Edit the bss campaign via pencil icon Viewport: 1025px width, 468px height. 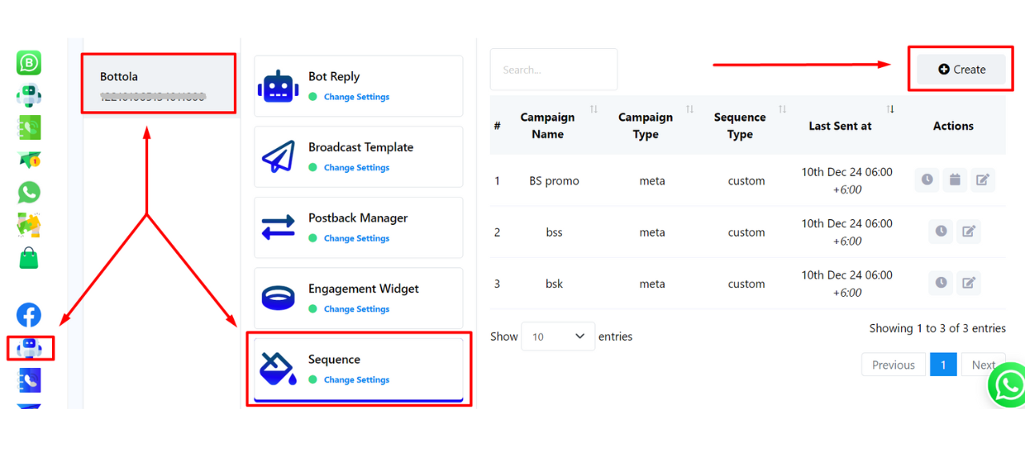click(969, 231)
